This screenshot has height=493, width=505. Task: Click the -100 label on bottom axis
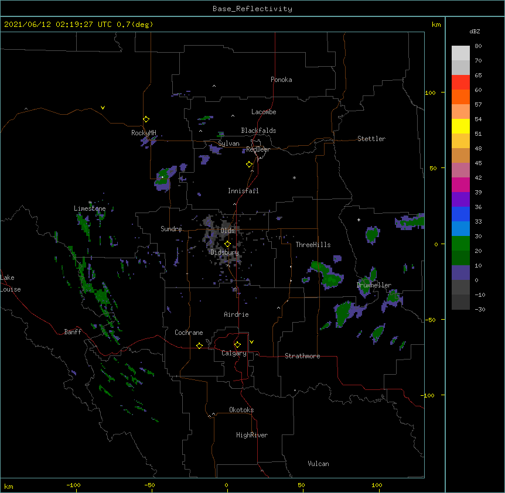(73, 485)
